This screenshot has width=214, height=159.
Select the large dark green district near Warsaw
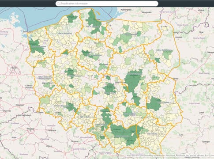(x=133, y=81)
